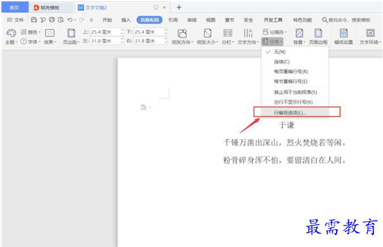Expand the 字体 theme fonts dropdown
383x247 pixels.
pyautogui.click(x=31, y=42)
